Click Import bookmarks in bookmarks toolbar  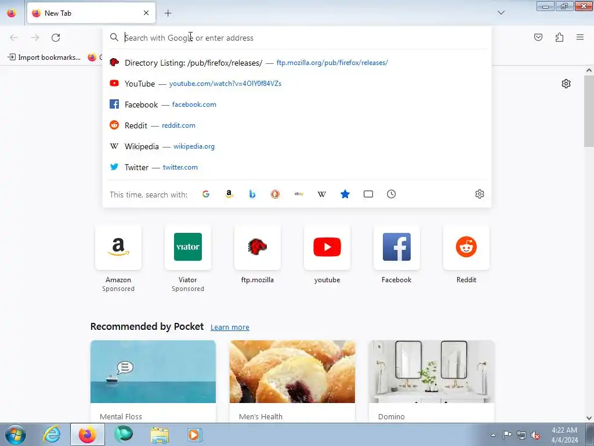tap(44, 57)
